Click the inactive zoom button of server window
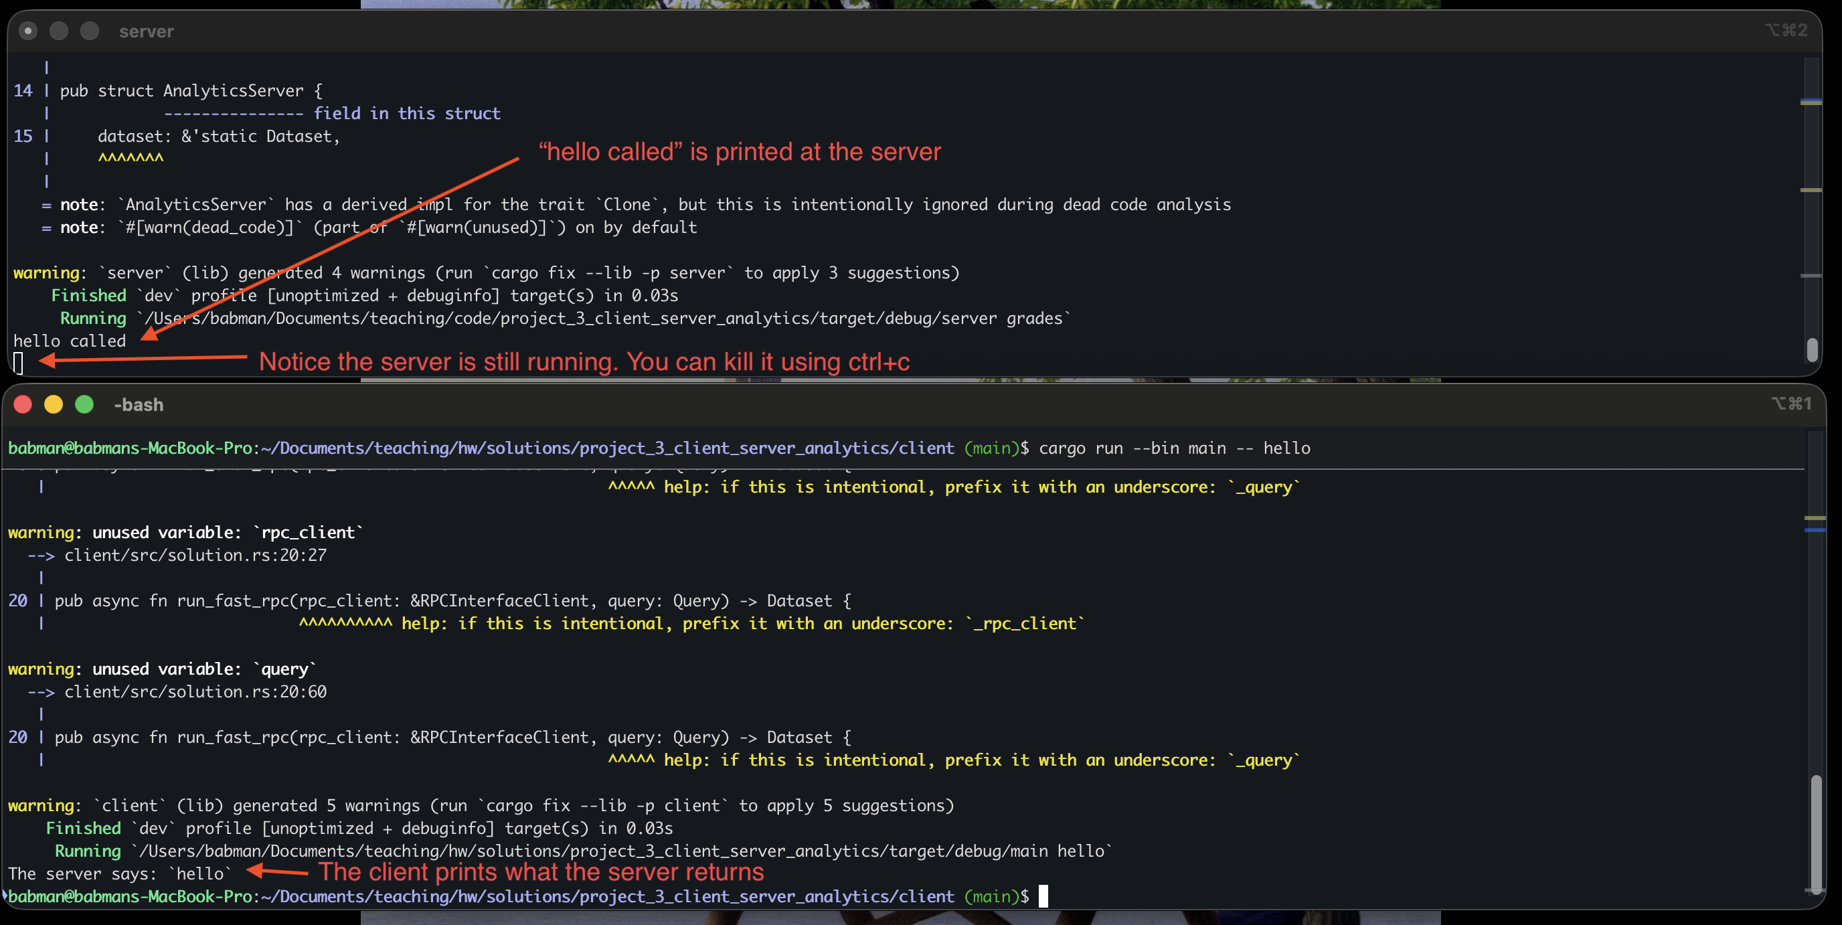 pos(90,31)
